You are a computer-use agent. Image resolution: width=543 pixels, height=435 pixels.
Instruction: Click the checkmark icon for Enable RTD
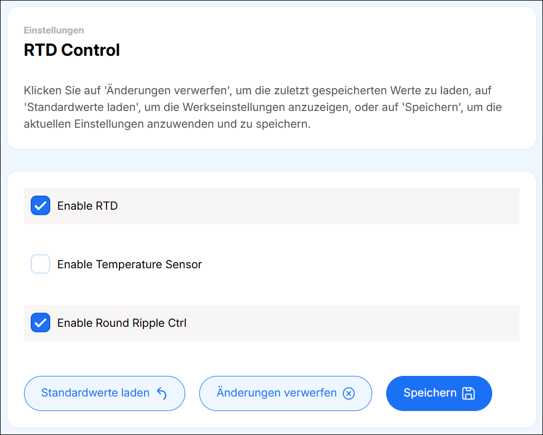40,206
